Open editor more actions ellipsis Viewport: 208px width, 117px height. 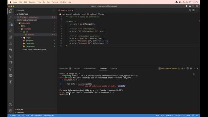[197, 10]
